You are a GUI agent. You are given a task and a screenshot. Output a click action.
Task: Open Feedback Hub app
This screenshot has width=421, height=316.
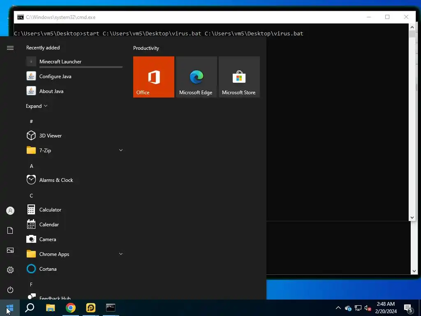pyautogui.click(x=74, y=297)
